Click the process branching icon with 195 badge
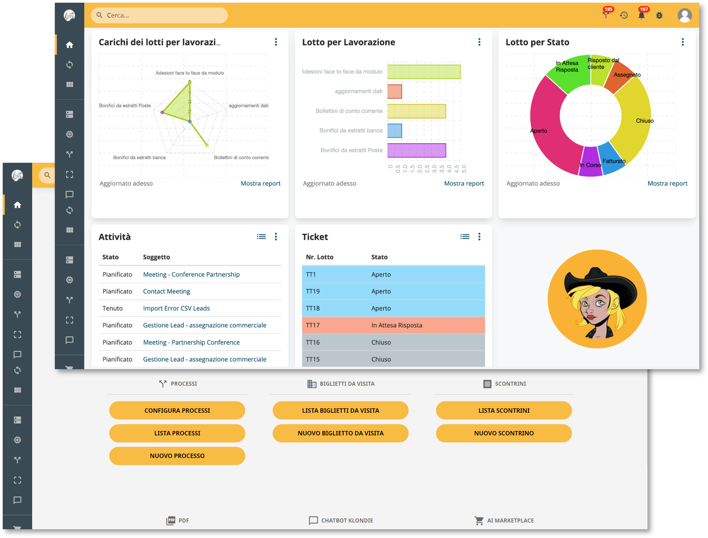708x538 pixels. coord(606,15)
